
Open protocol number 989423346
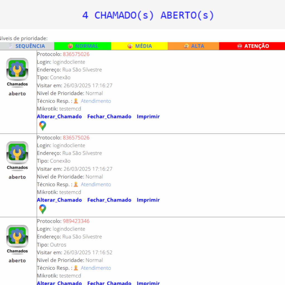coord(76,221)
